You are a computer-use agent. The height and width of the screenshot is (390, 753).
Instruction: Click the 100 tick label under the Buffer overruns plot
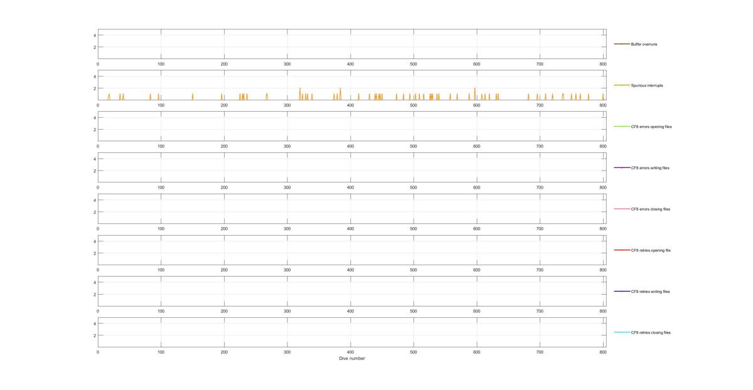(x=161, y=64)
